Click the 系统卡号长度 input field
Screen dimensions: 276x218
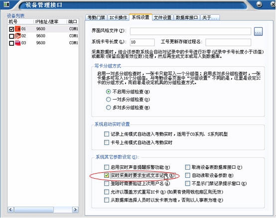pyautogui.click(x=142, y=42)
